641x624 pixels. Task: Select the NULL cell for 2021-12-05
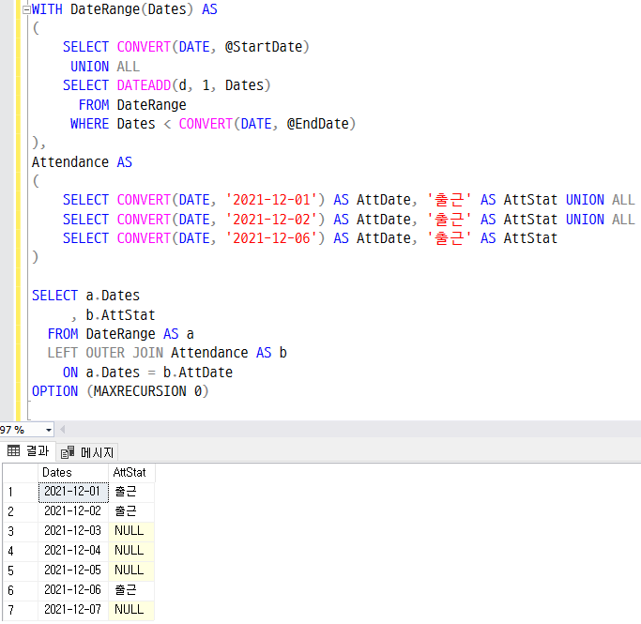click(131, 571)
